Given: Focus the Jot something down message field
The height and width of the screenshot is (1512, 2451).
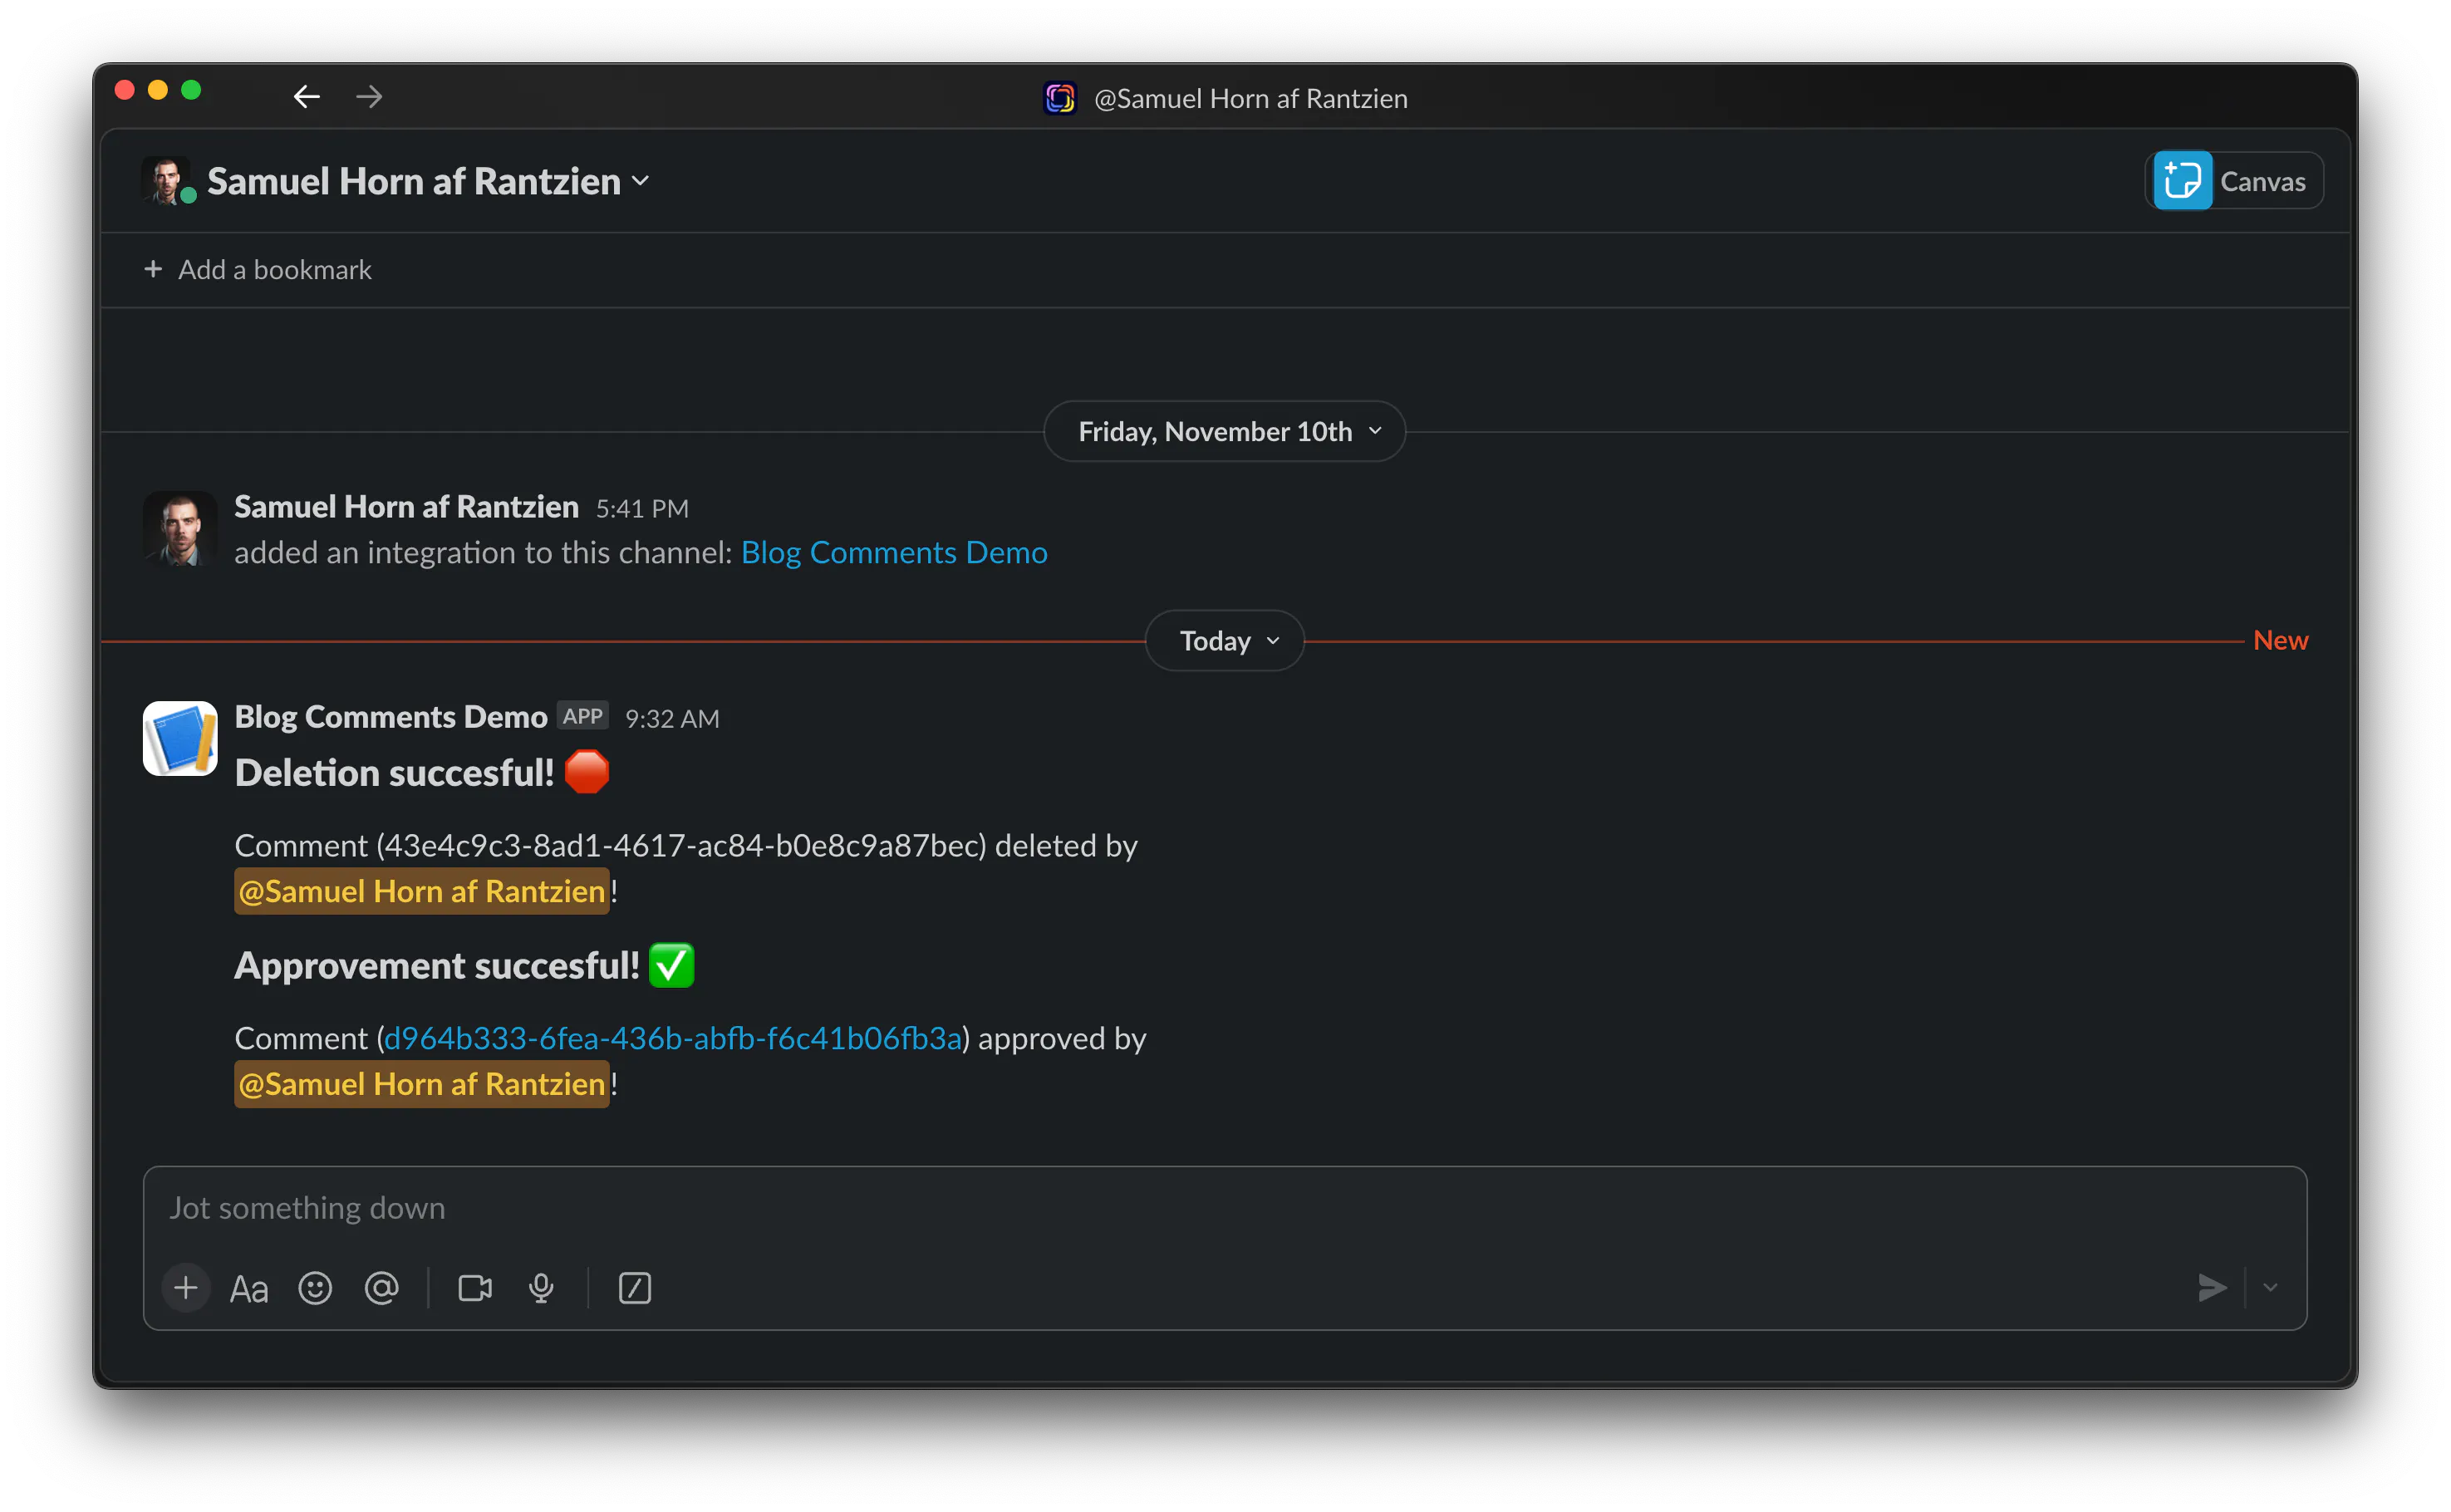Looking at the screenshot, I should [1224, 1208].
